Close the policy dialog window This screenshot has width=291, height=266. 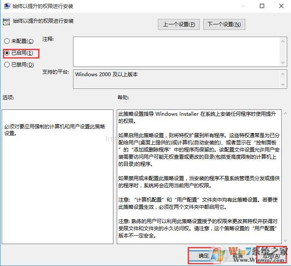[x=281, y=6]
